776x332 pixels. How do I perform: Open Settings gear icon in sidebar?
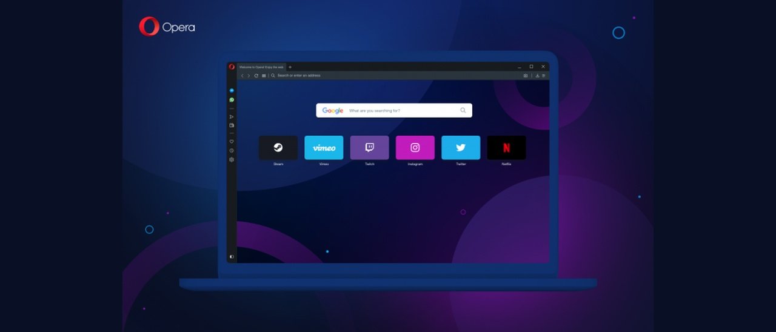click(x=232, y=159)
